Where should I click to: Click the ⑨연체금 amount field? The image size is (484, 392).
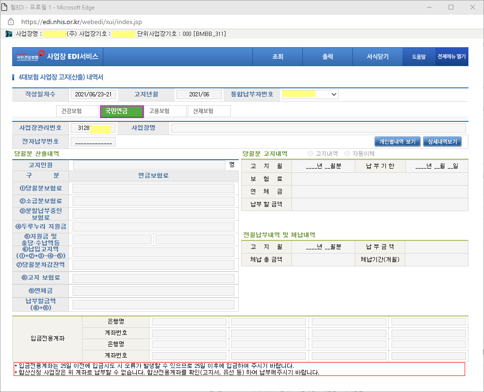153,291
